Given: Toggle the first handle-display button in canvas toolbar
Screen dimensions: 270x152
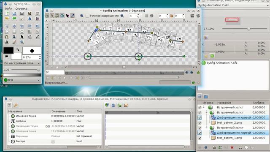Looking at the screenshot, I should click(x=47, y=16).
